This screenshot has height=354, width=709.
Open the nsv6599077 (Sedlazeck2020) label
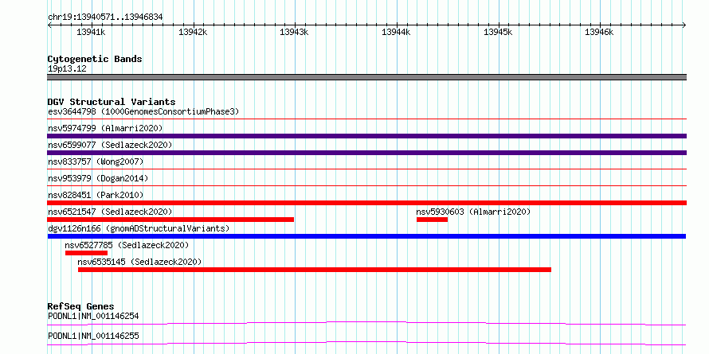click(110, 145)
